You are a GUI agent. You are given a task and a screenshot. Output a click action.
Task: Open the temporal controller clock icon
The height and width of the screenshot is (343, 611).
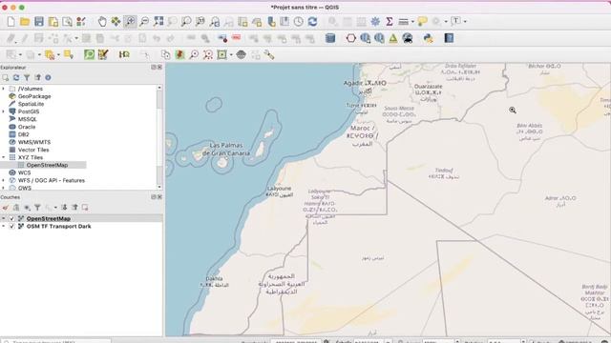(299, 21)
